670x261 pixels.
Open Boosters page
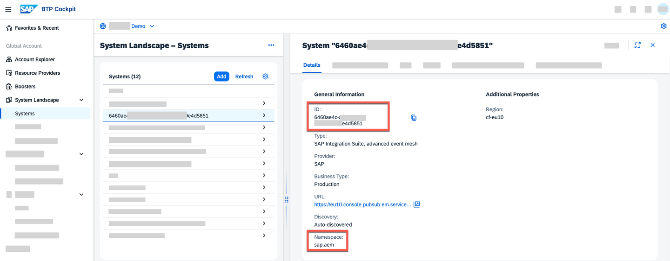point(25,86)
